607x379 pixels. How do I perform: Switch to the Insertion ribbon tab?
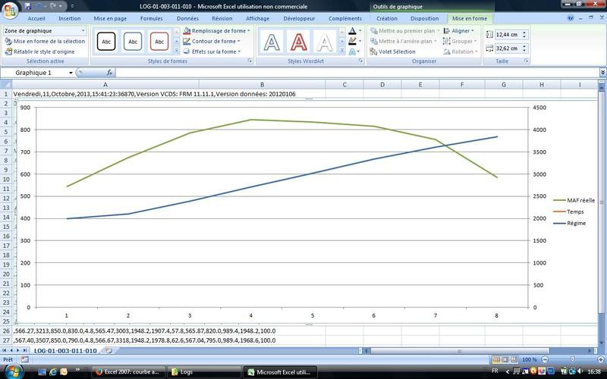(x=69, y=18)
